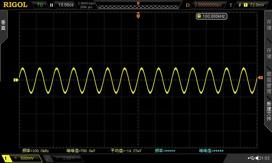This screenshot has width=272, height=163.
Task: Select the first 存储 menu item
Action: pos(269,24)
